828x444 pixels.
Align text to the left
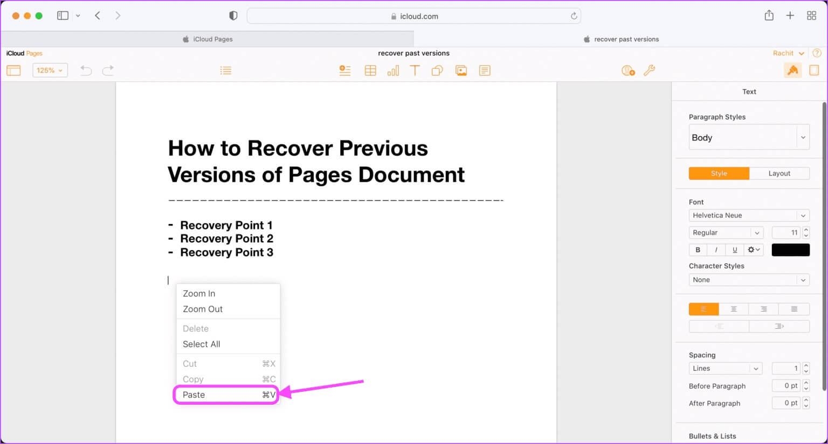[x=703, y=309]
